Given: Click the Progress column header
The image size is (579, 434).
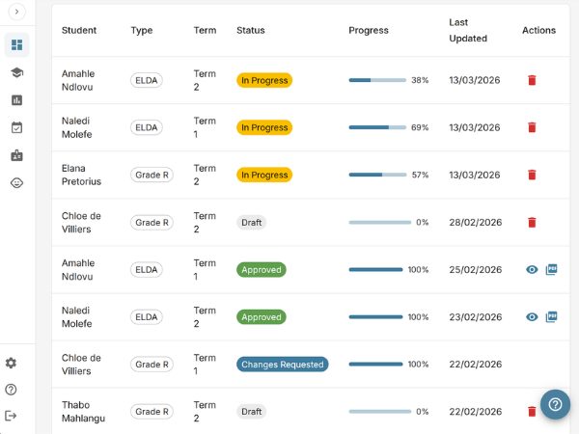Looking at the screenshot, I should tap(369, 30).
